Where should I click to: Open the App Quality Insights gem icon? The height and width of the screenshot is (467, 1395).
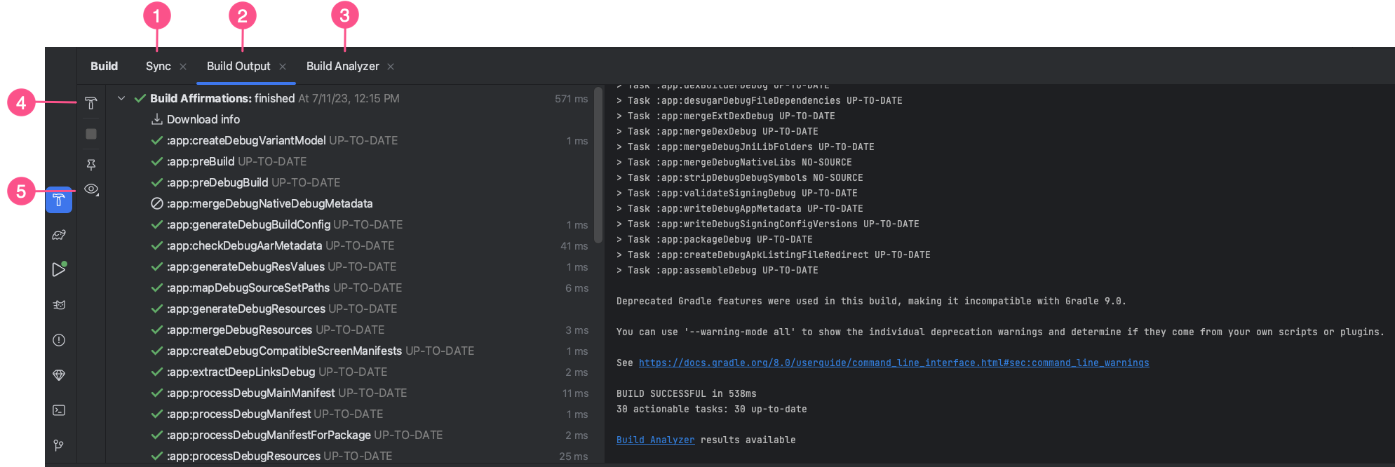coord(59,375)
